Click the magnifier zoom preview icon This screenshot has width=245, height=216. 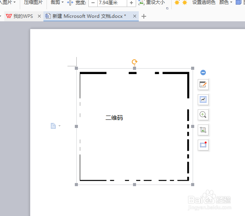coord(203,115)
